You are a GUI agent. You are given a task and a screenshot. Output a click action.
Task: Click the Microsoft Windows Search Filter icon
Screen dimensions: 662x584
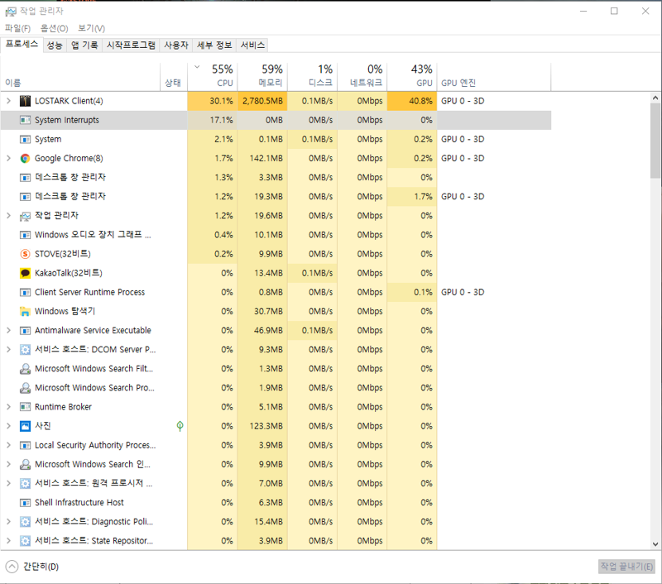pos(26,369)
